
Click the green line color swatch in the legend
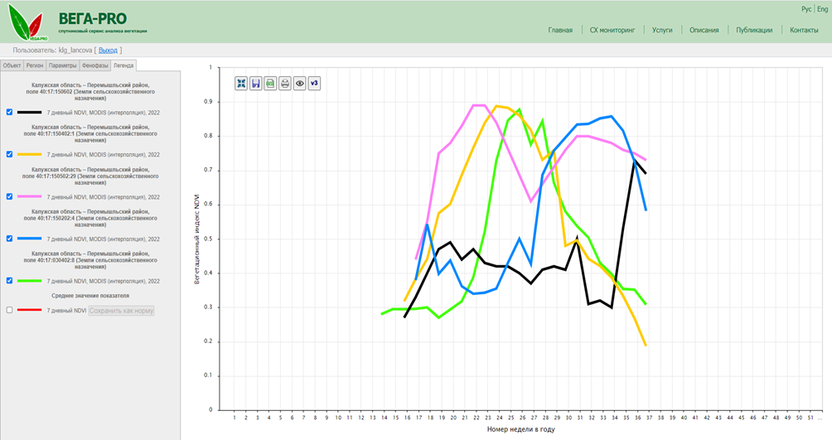coord(29,281)
